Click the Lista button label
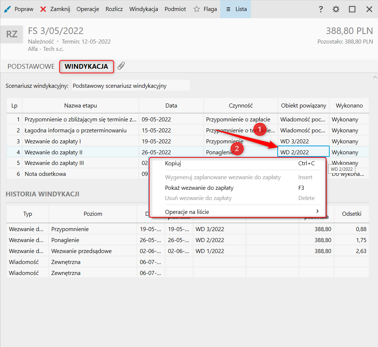 click(x=241, y=9)
